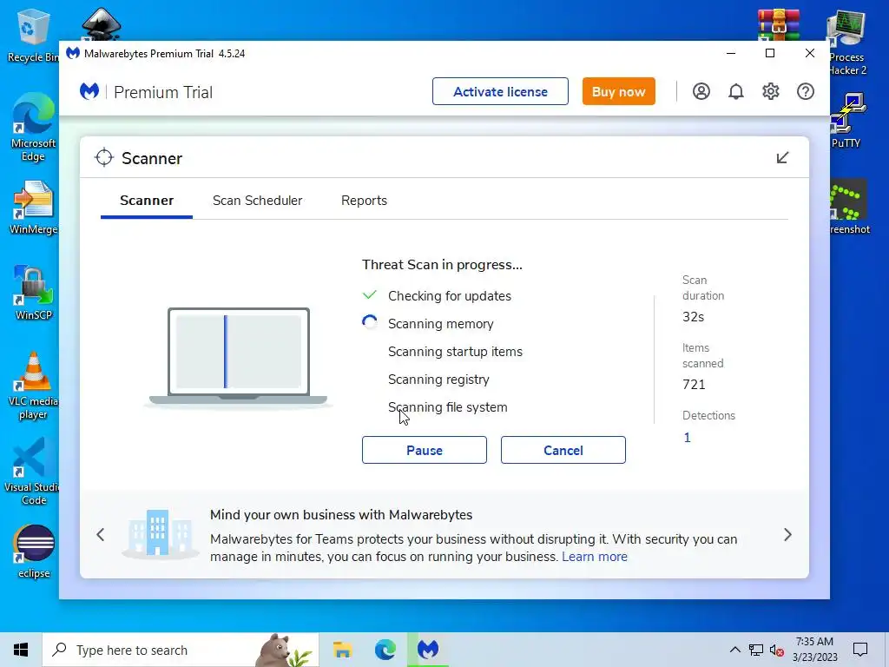The width and height of the screenshot is (889, 667).
Task: Open the Windows Start menu
Action: coord(21,650)
